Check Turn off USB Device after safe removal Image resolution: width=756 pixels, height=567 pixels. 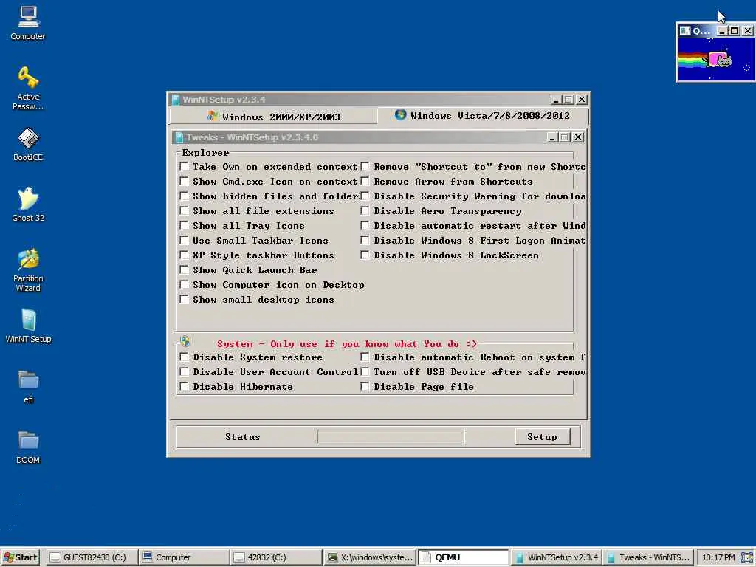tap(365, 372)
